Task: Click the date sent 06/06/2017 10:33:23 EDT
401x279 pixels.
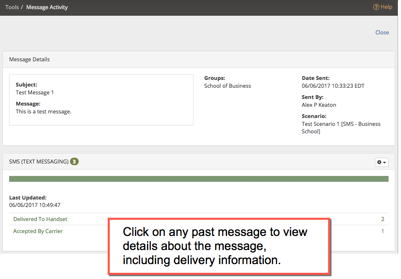Action: 333,86
